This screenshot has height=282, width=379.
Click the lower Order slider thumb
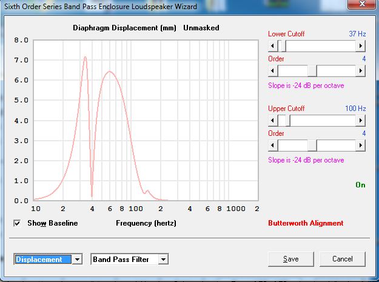click(312, 71)
